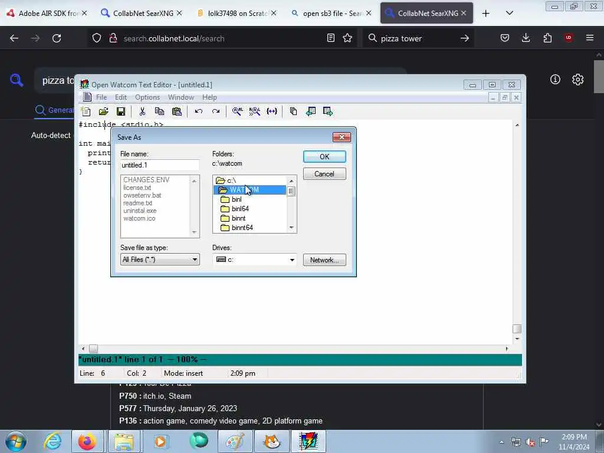Click the Copy toolbar icon
The width and height of the screenshot is (604, 453).
click(159, 111)
